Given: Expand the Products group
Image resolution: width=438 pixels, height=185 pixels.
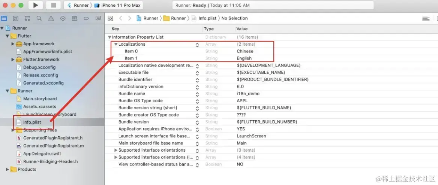Looking at the screenshot, I should point(7,169).
